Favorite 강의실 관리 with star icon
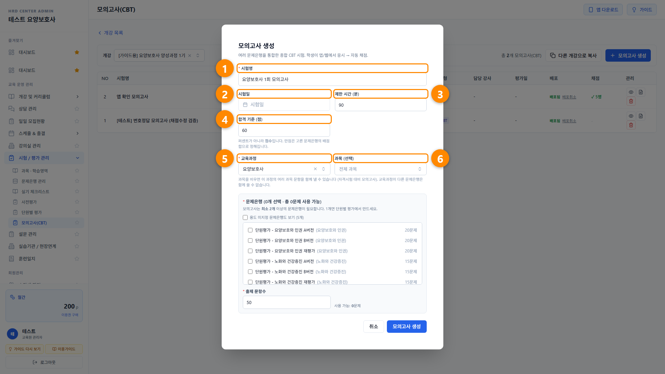This screenshot has width=665, height=374. pyautogui.click(x=77, y=146)
